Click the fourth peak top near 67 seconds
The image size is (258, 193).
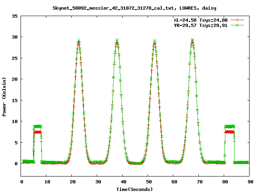click(x=192, y=41)
